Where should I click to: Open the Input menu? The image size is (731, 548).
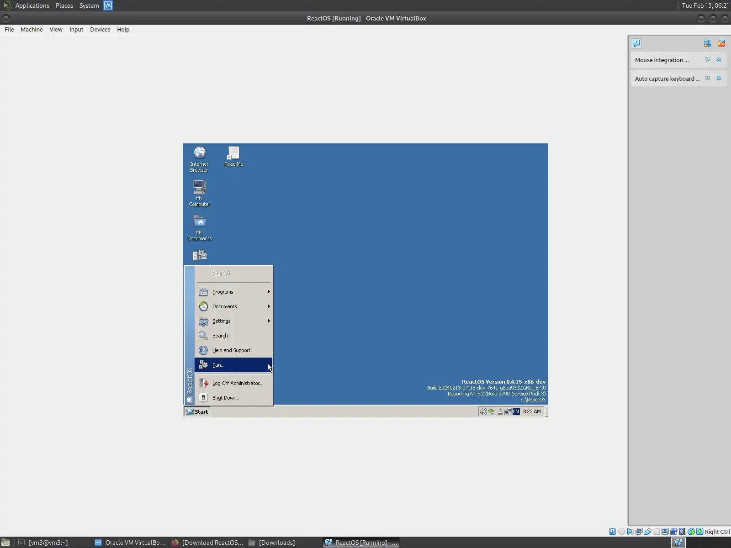tap(76, 29)
